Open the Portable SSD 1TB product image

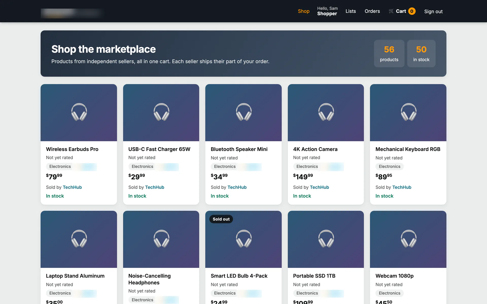(326, 239)
